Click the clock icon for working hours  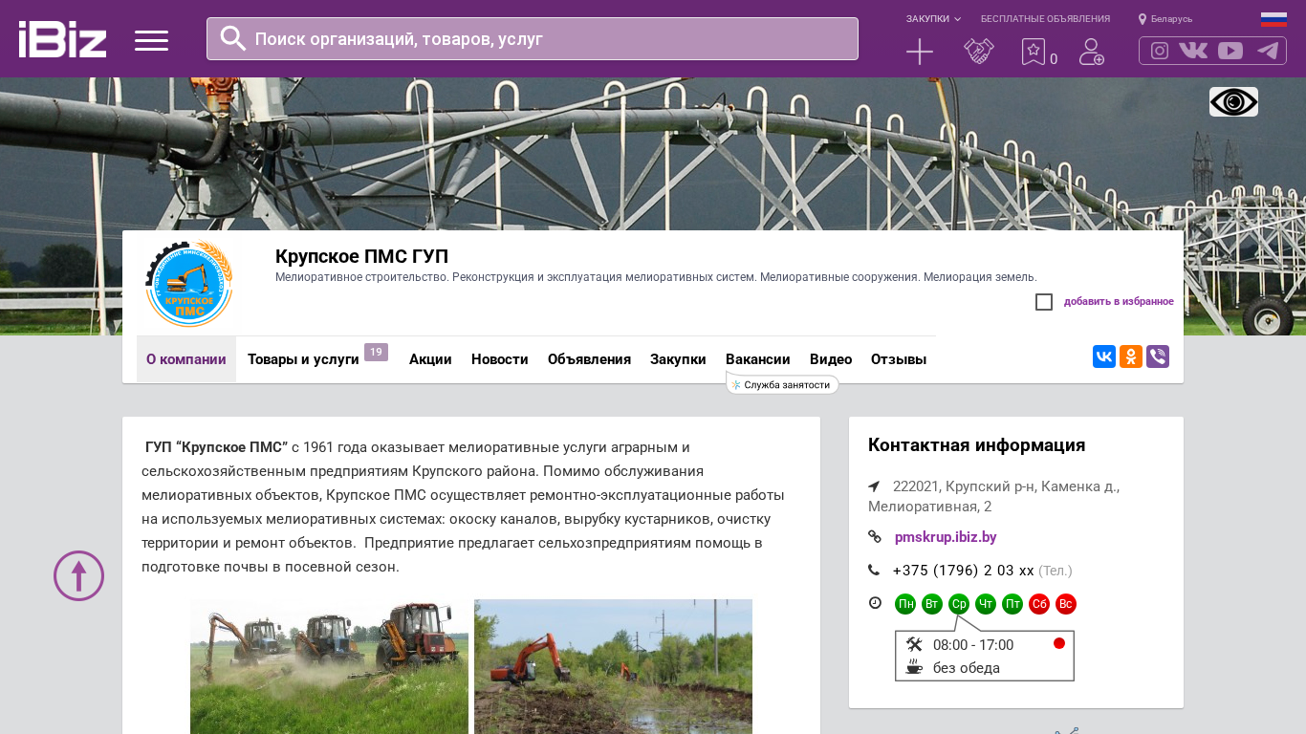tap(875, 603)
